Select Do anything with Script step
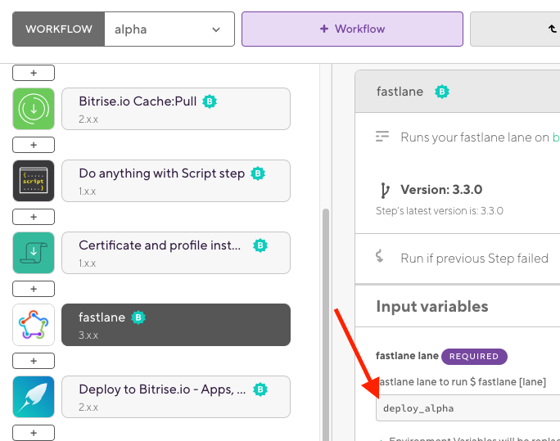This screenshot has height=441, width=560. tap(176, 181)
